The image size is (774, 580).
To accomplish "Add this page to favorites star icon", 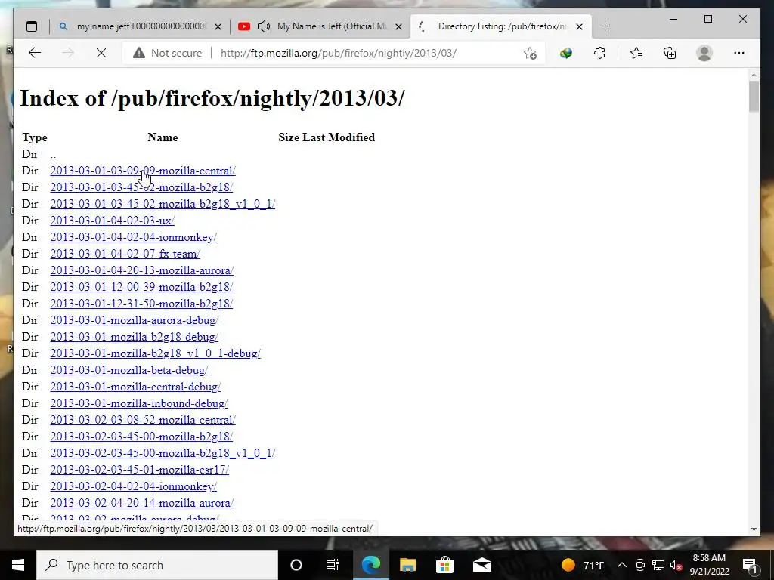I will point(530,54).
